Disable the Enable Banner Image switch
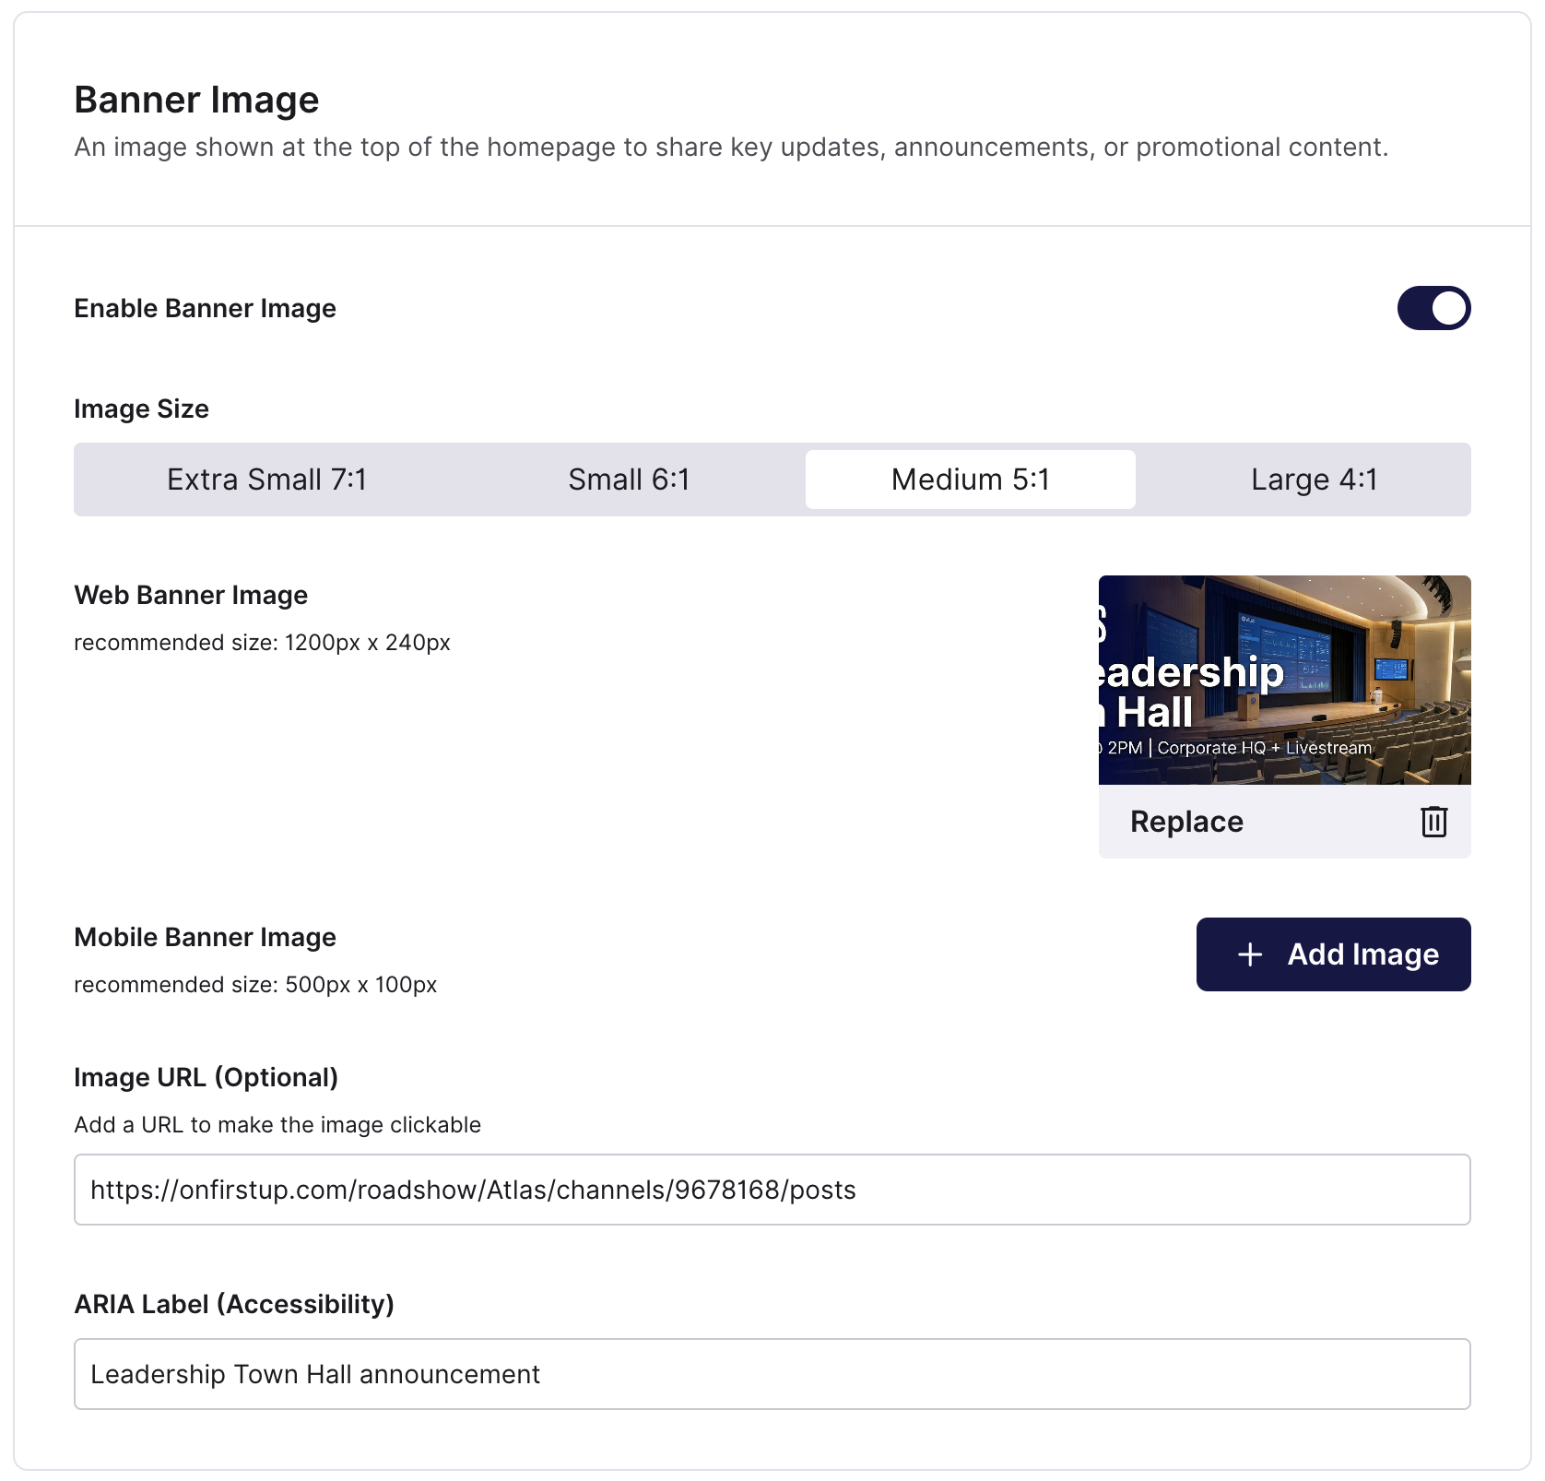 pyautogui.click(x=1433, y=308)
